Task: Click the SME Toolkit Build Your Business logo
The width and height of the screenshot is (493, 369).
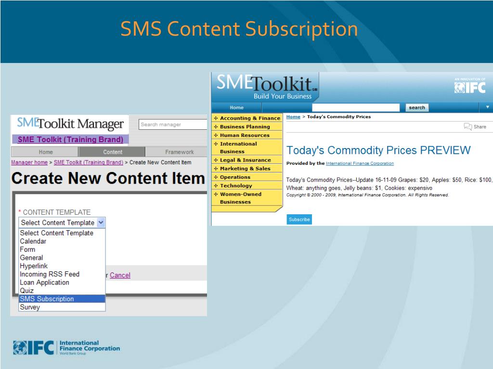Action: pyautogui.click(x=267, y=87)
